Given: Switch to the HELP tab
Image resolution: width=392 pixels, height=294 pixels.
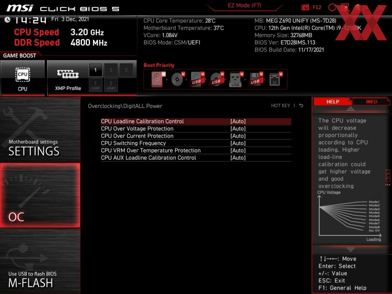Looking at the screenshot, I should 333,102.
